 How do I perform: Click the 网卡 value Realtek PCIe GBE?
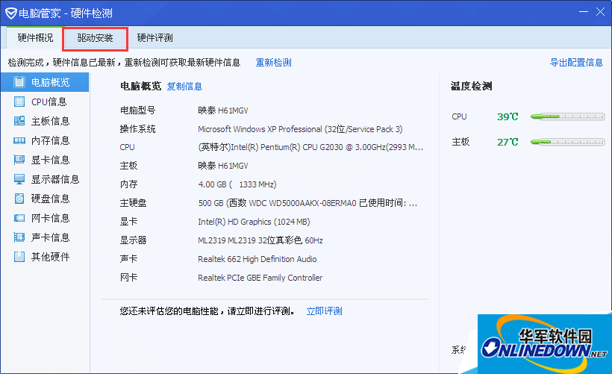[260, 278]
